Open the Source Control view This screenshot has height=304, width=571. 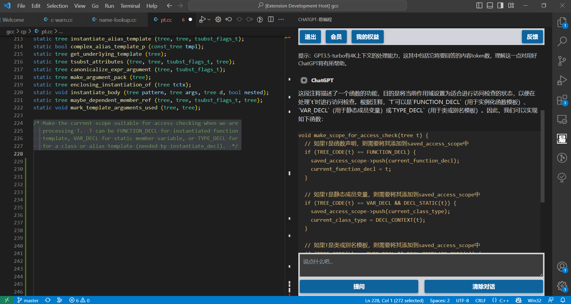tap(562, 61)
